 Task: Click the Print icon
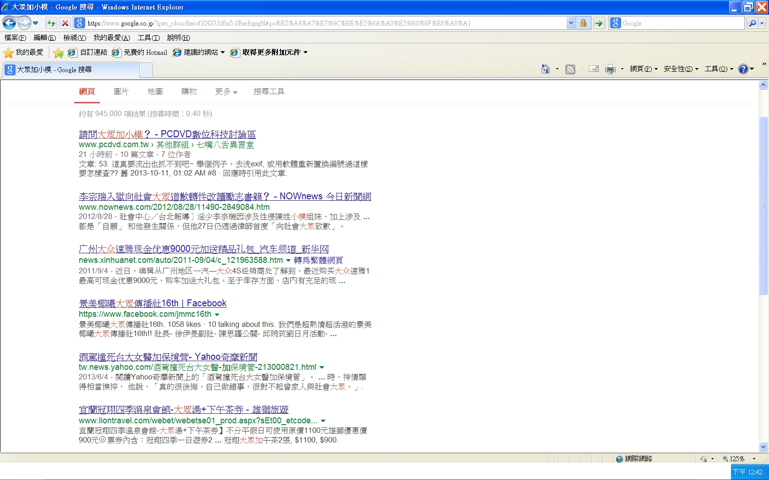coord(610,69)
